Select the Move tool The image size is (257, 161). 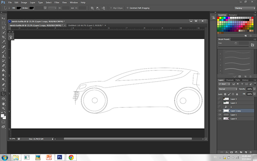pos(3,18)
